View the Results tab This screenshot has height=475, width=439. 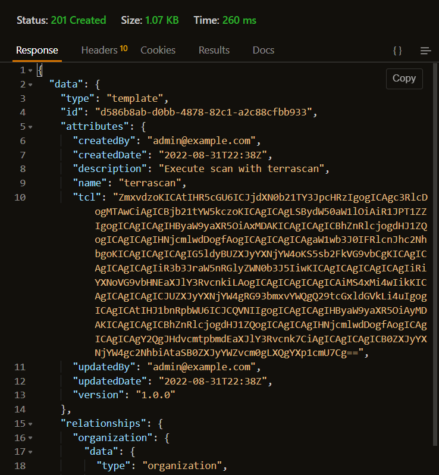[x=214, y=50]
